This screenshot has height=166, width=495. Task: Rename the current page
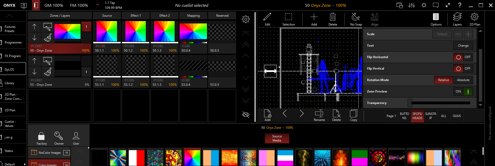click(x=319, y=115)
